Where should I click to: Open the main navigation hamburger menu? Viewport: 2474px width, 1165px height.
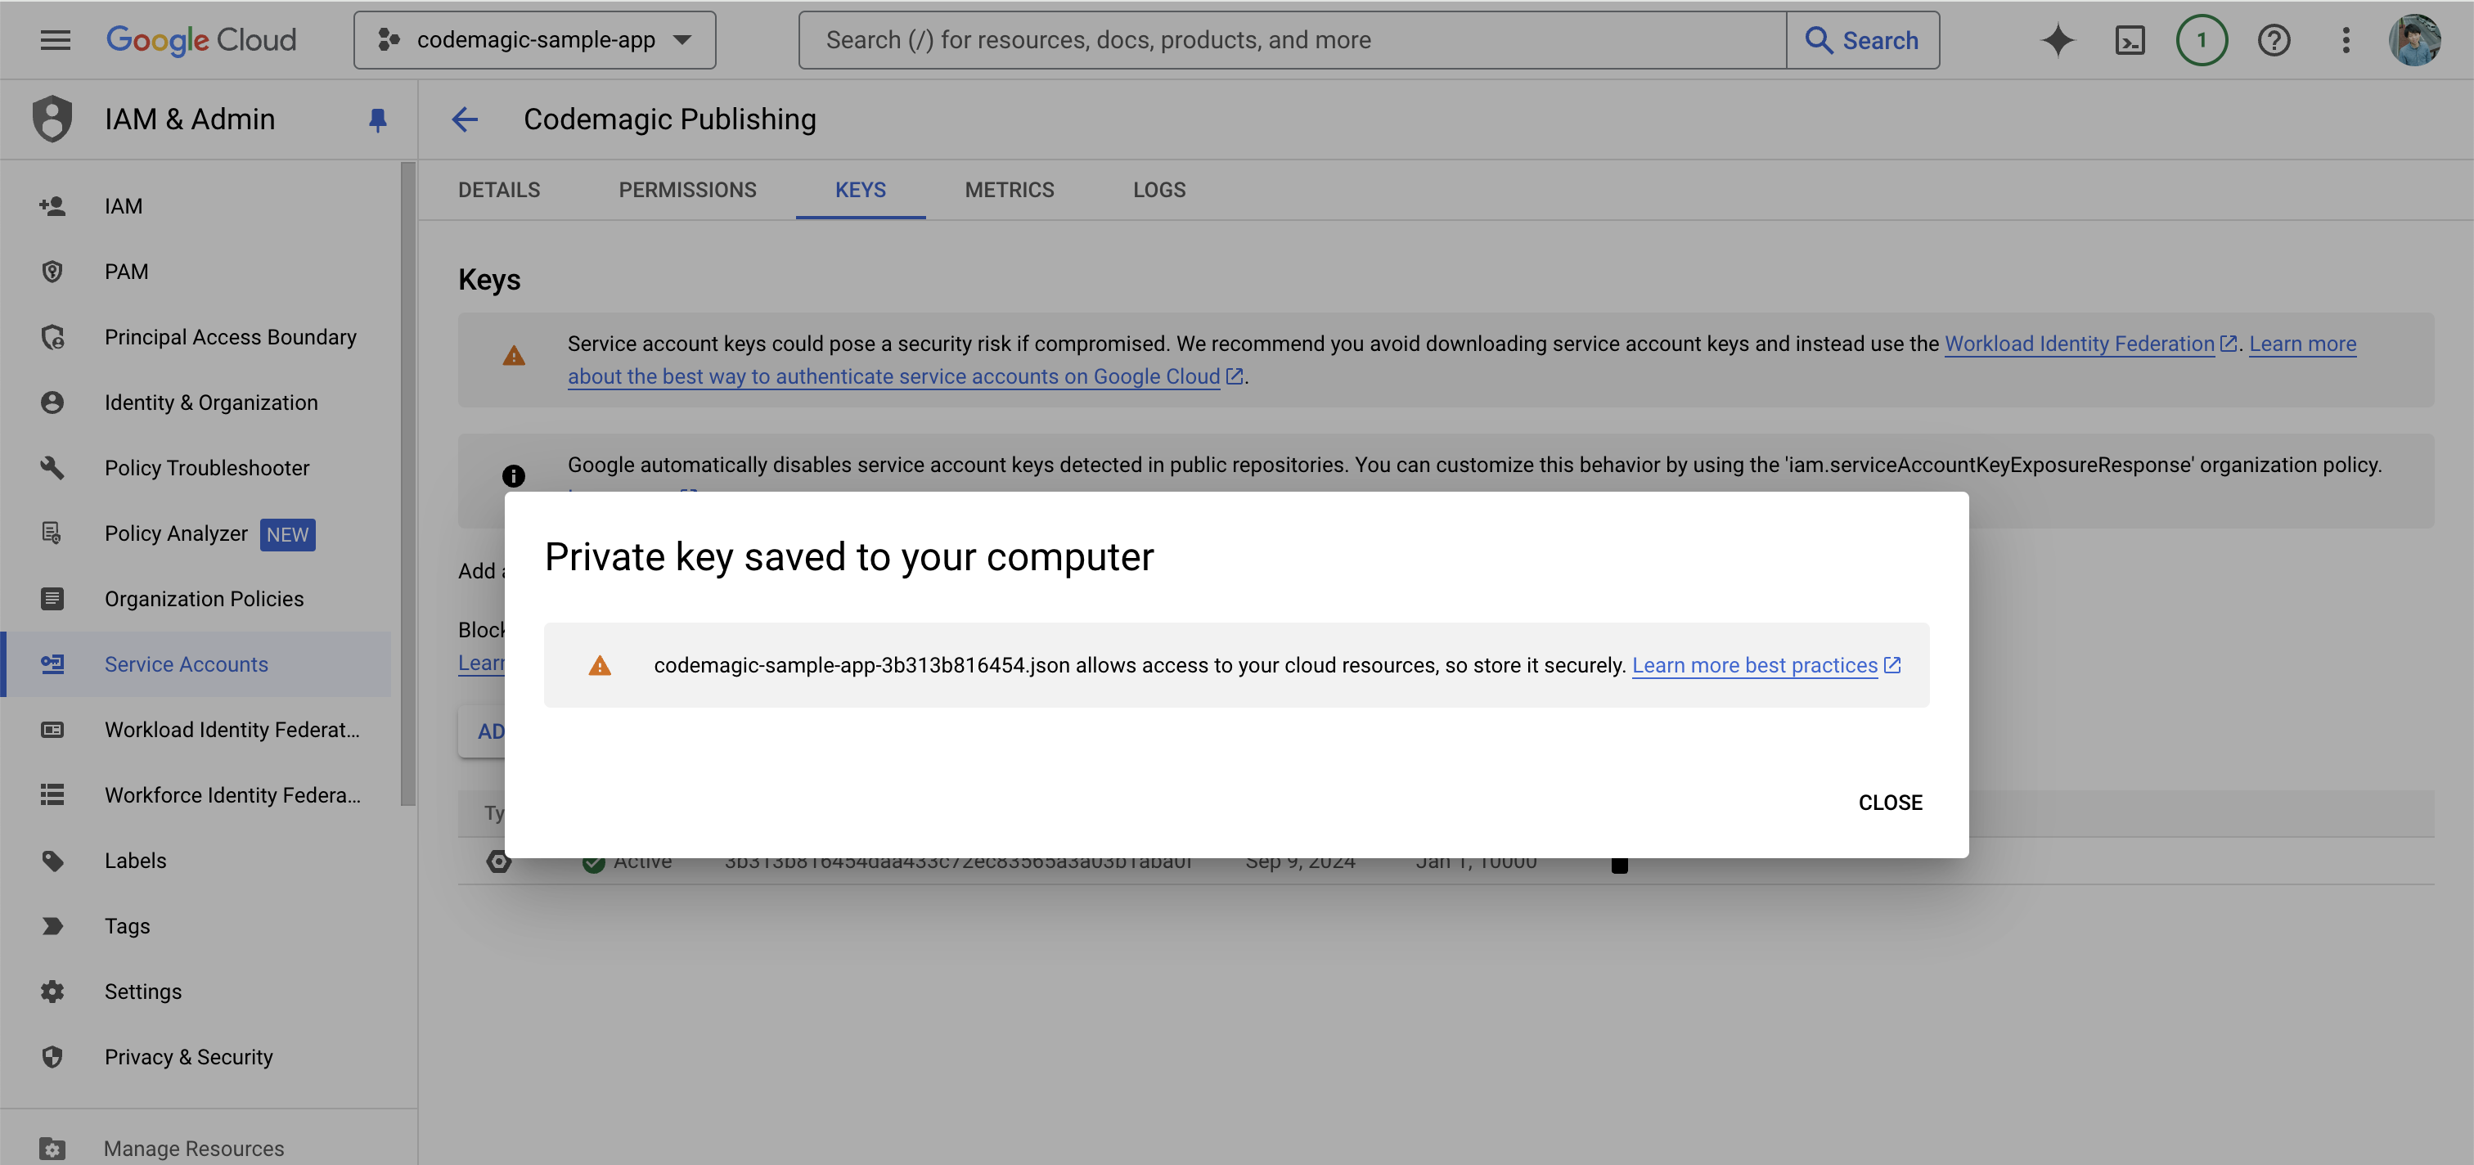[55, 40]
